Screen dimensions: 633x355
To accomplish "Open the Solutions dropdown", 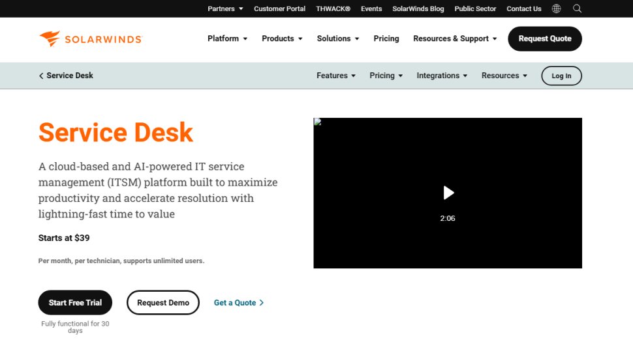I will [338, 38].
